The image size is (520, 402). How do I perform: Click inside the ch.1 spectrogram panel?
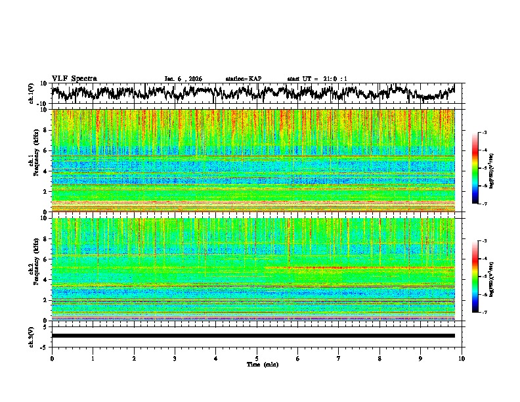pyautogui.click(x=253, y=160)
